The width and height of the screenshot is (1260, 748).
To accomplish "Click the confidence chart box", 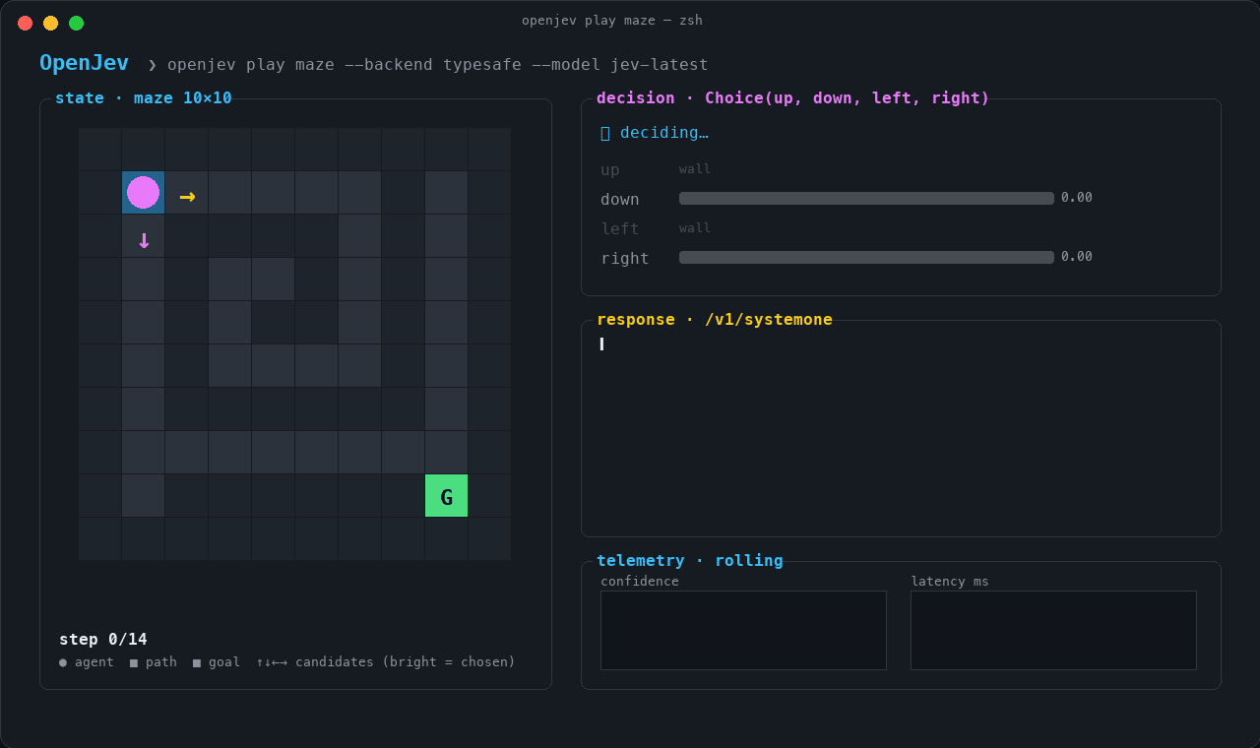I will pyautogui.click(x=743, y=630).
